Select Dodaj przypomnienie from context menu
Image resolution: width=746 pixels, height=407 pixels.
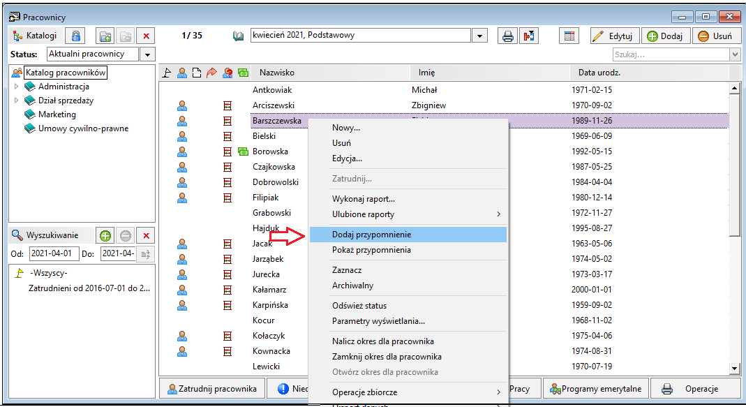tap(408, 235)
